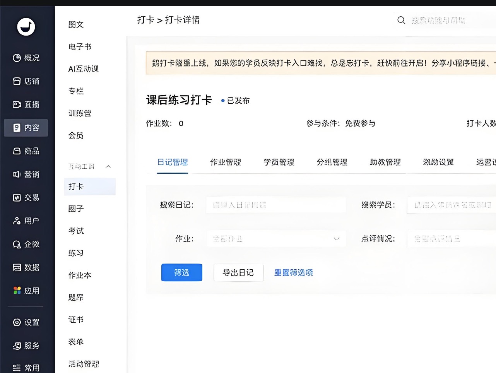Open 专栏 in the content menu
The width and height of the screenshot is (496, 373).
coord(76,91)
